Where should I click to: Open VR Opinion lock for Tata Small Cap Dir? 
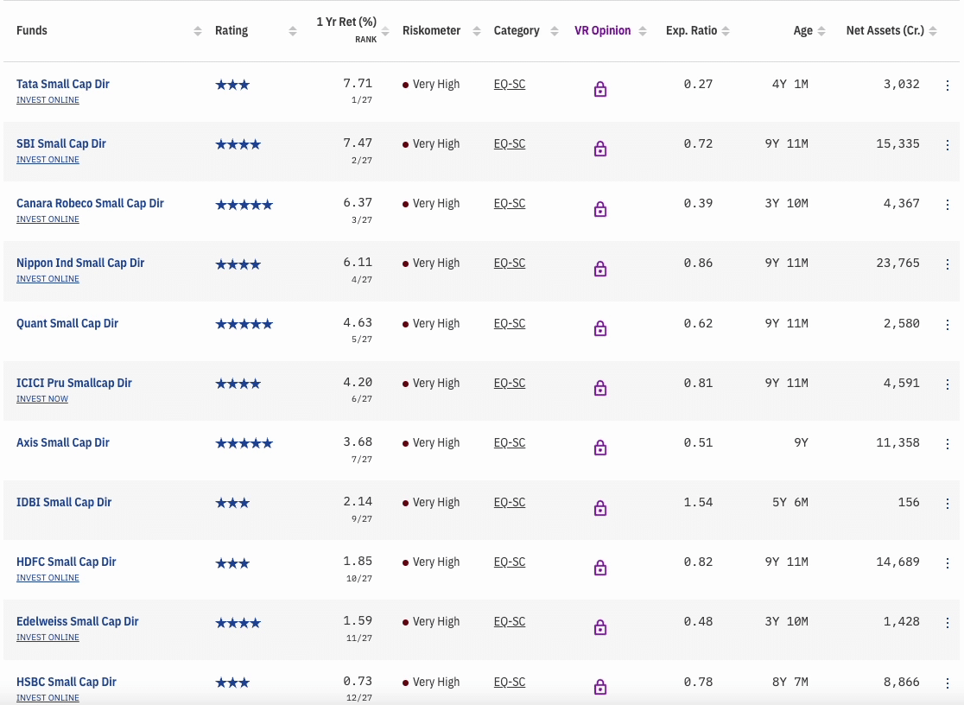(600, 89)
